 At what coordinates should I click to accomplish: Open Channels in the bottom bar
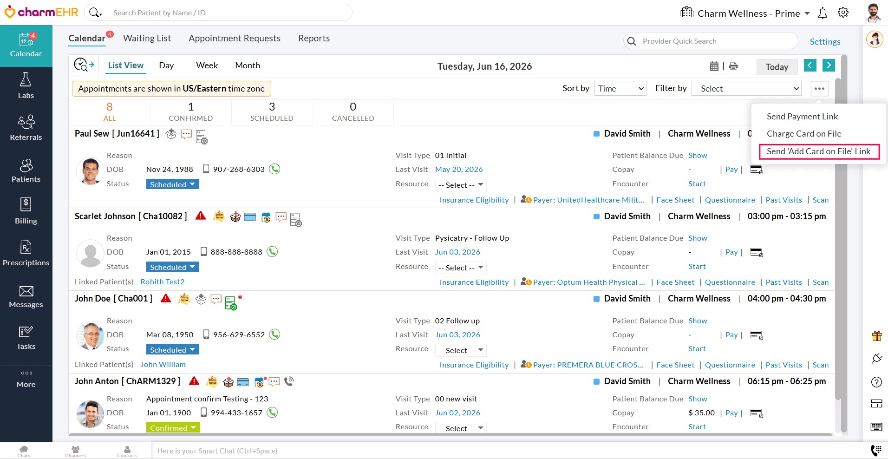pyautogui.click(x=75, y=452)
